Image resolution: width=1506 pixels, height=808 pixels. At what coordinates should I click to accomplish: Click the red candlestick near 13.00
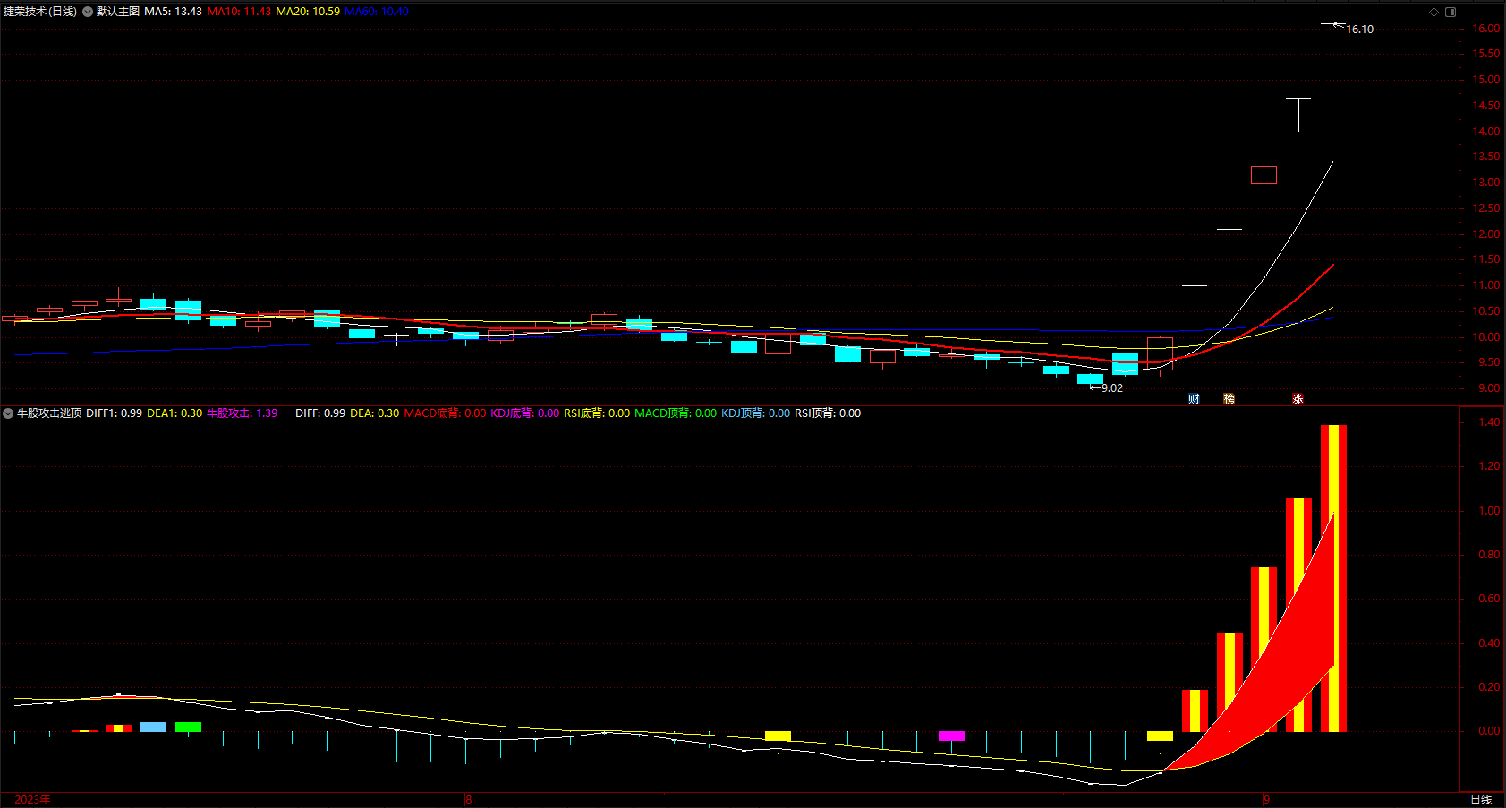[x=1264, y=175]
